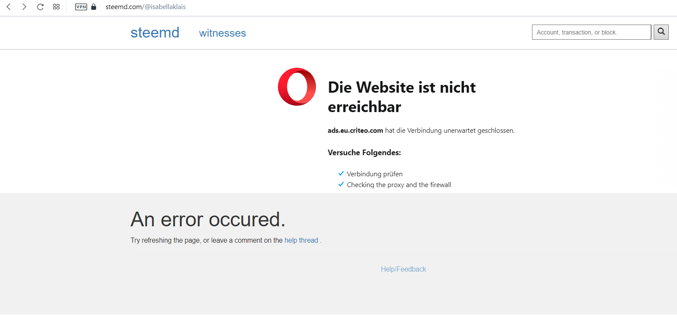Go back to the previous page
Screen dimensions: 677x322
pos(9,7)
